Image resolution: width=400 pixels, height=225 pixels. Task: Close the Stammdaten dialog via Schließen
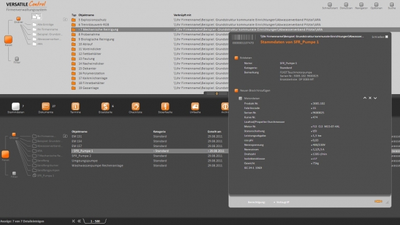point(380,37)
